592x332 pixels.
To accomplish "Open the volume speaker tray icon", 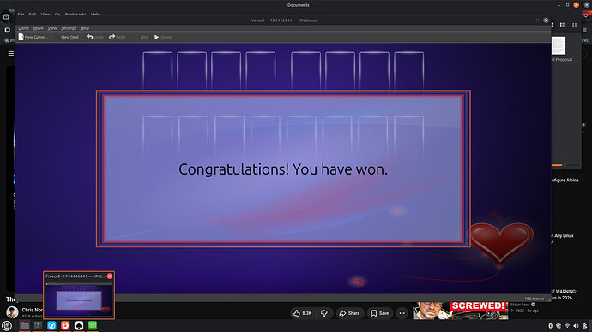I will tap(576, 326).
